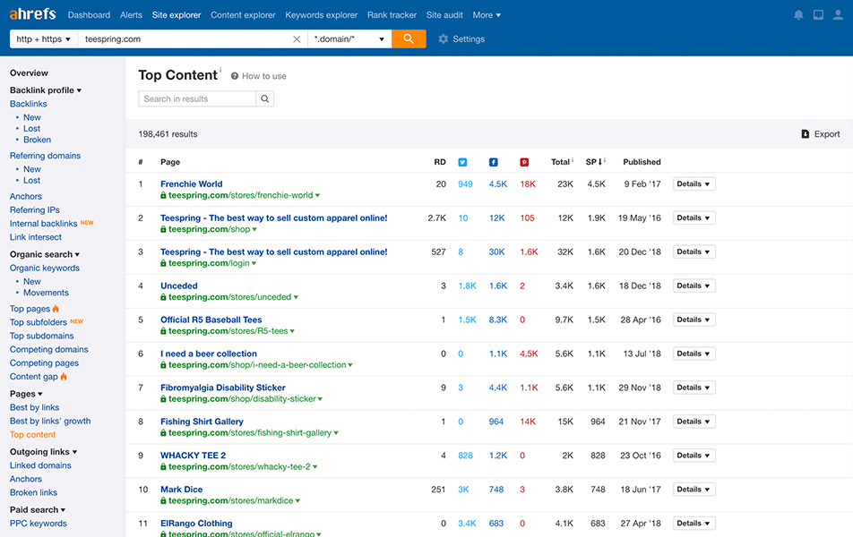Expand Details for Frenchie World row

(694, 184)
